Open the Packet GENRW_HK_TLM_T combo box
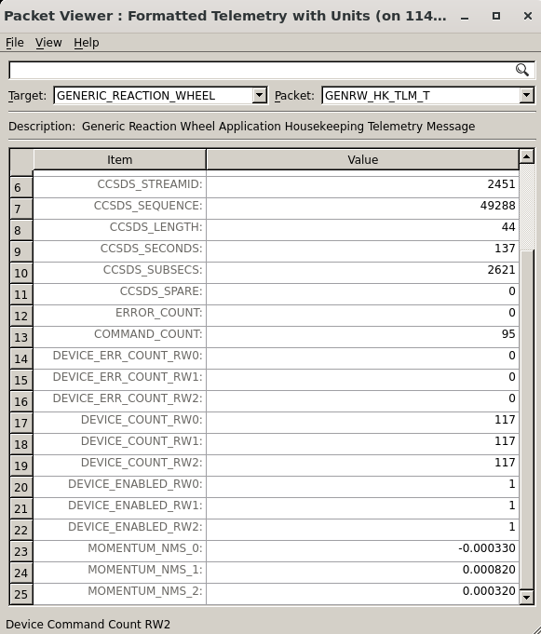Viewport: 541px width, 634px height. pyautogui.click(x=428, y=95)
